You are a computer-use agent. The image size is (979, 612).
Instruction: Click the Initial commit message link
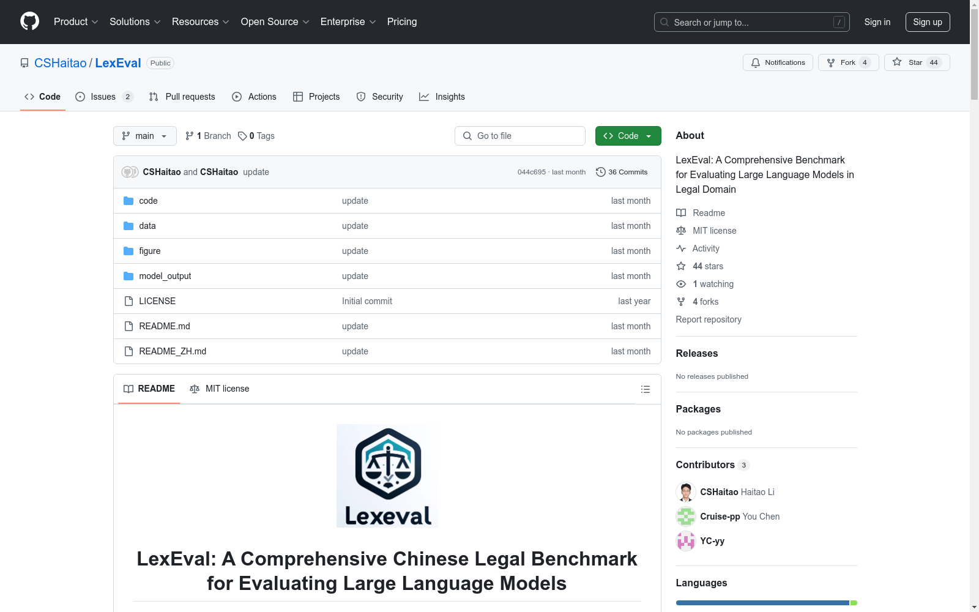[367, 301]
